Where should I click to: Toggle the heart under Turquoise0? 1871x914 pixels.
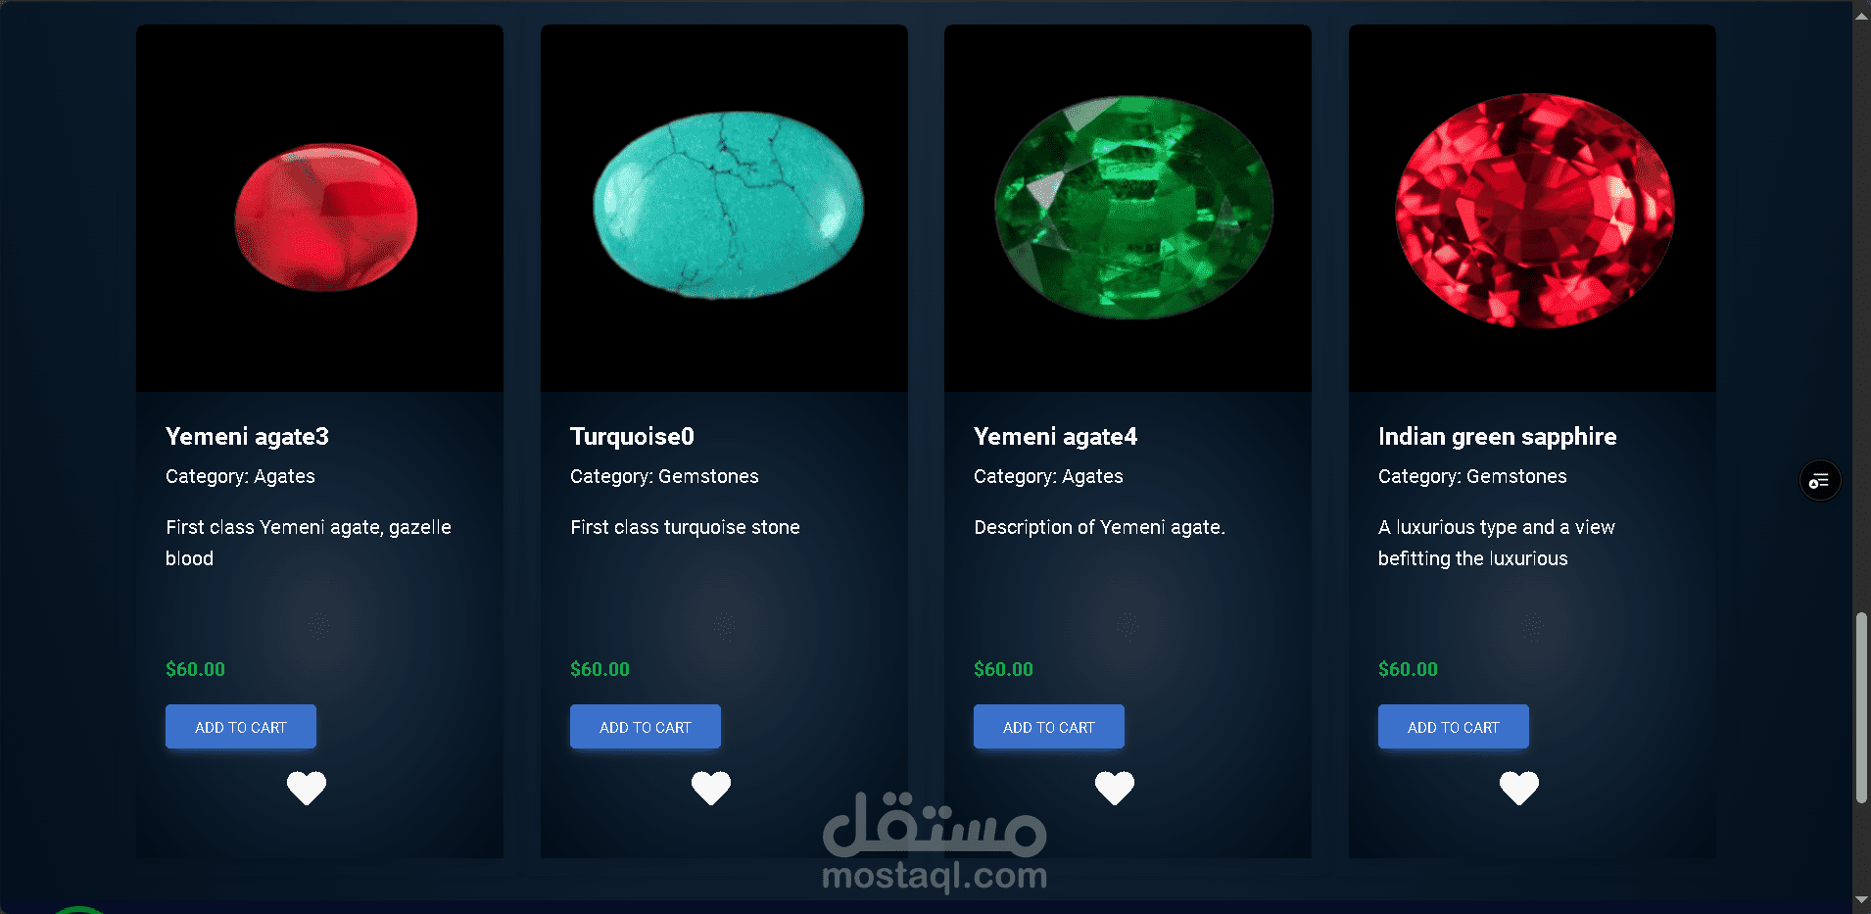[711, 788]
